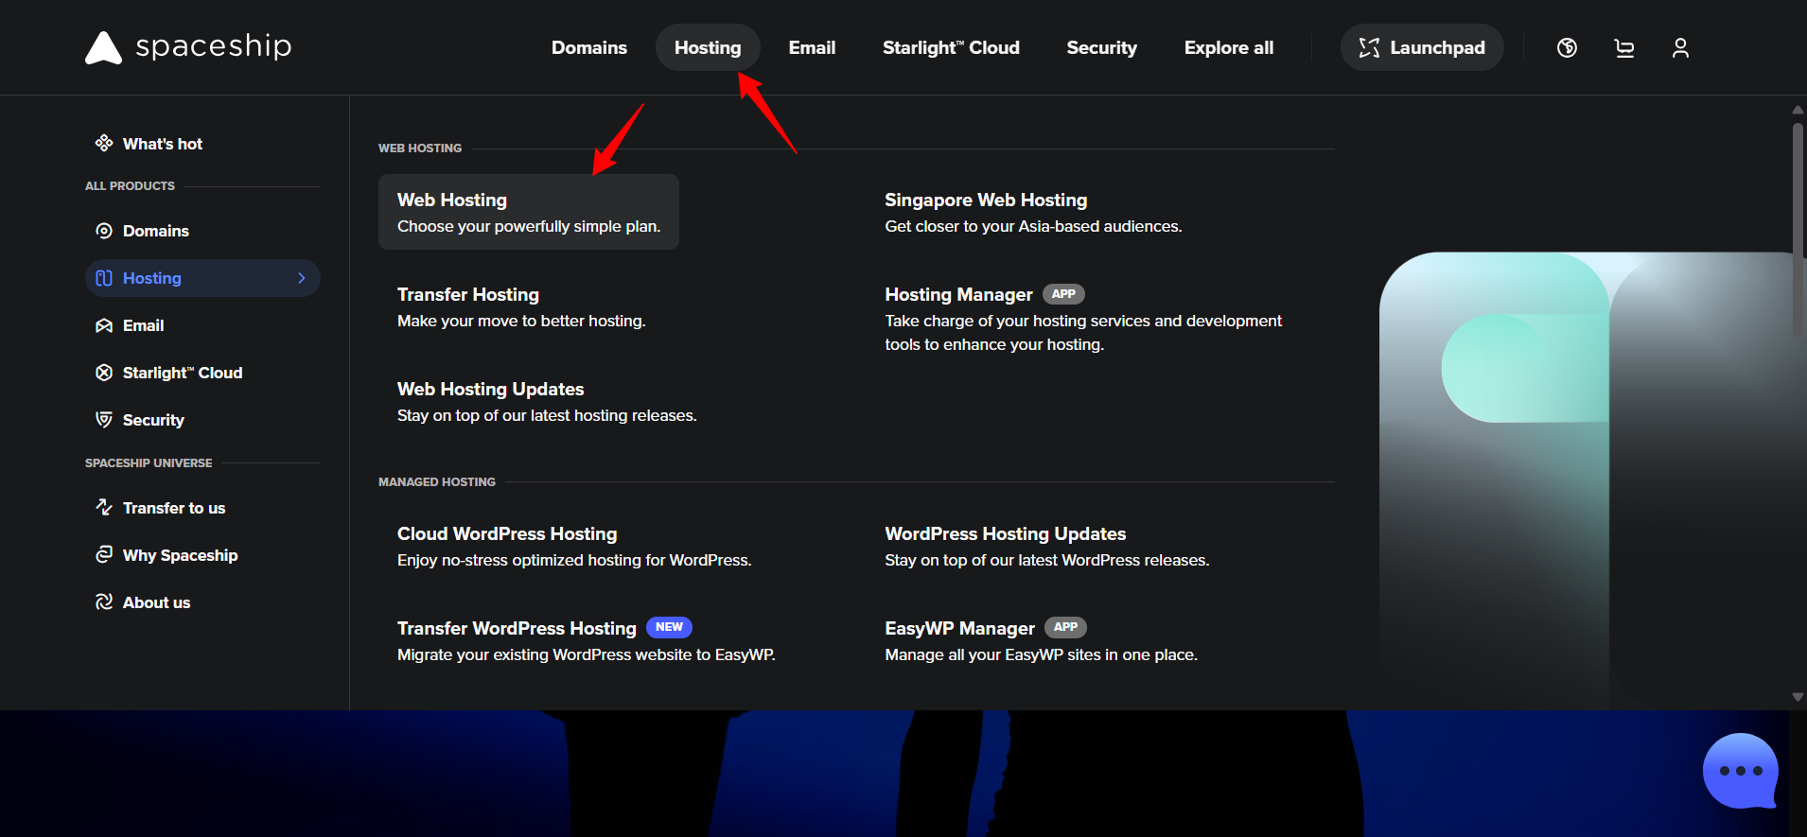Image resolution: width=1807 pixels, height=837 pixels.
Task: Click the Hosting sidebar icon
Action: [104, 278]
